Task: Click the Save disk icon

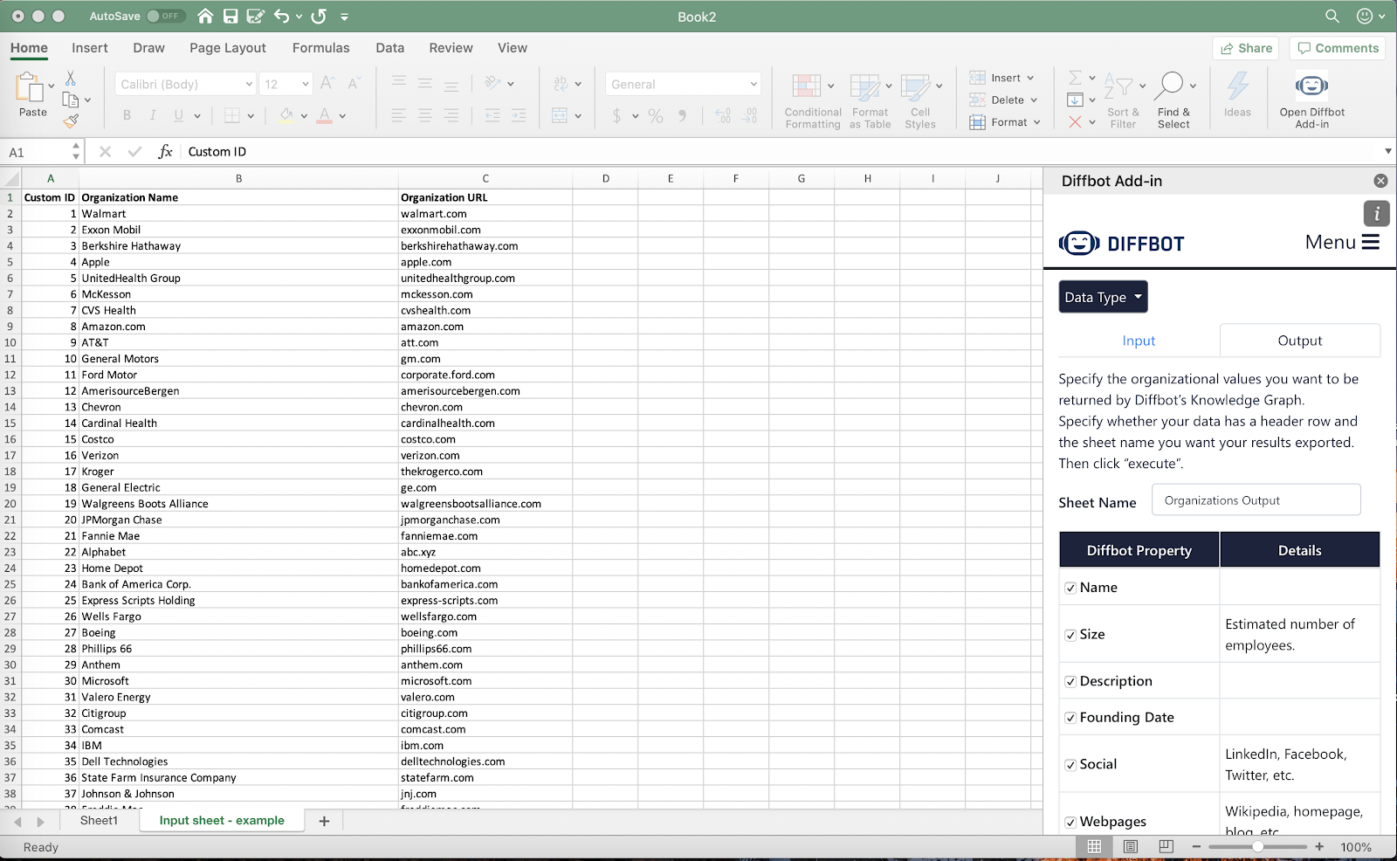Action: [x=231, y=16]
